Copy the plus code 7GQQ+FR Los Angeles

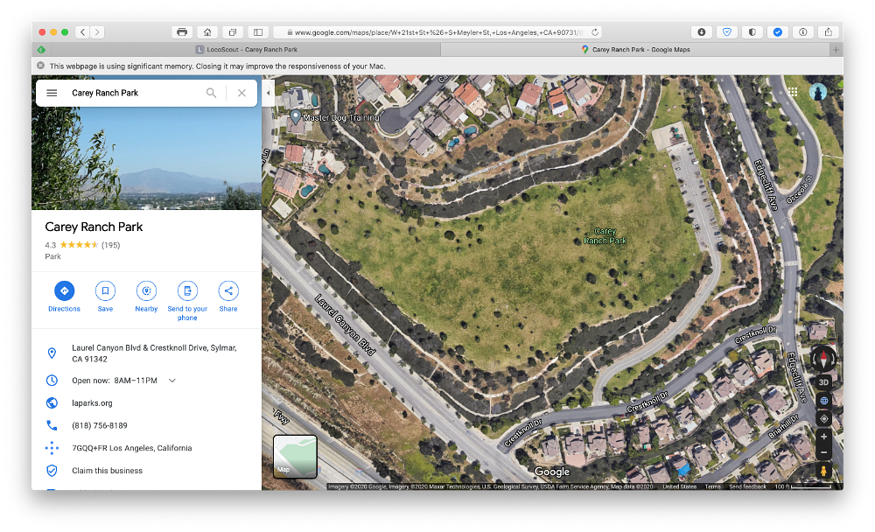tap(132, 448)
